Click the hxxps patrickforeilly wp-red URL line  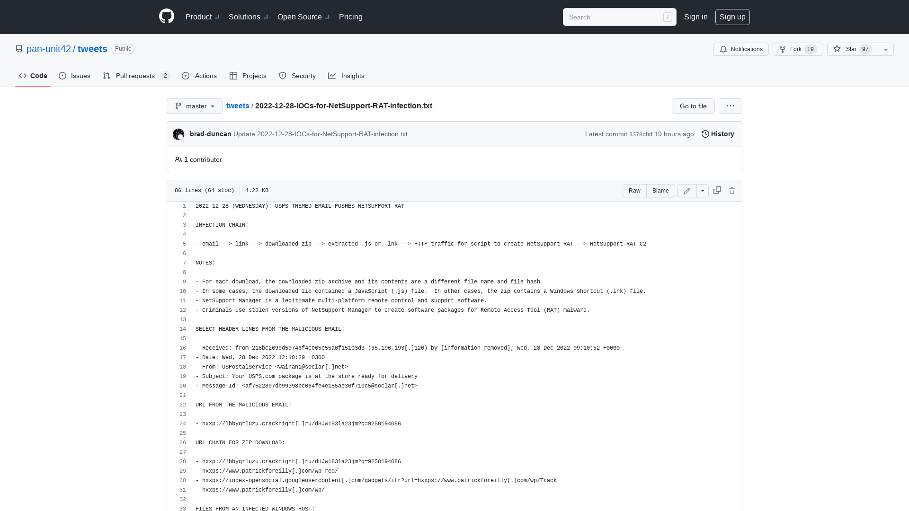267,471
